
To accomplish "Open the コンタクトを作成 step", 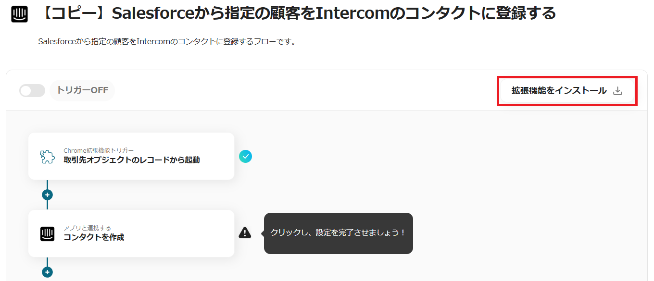I will pyautogui.click(x=94, y=237).
